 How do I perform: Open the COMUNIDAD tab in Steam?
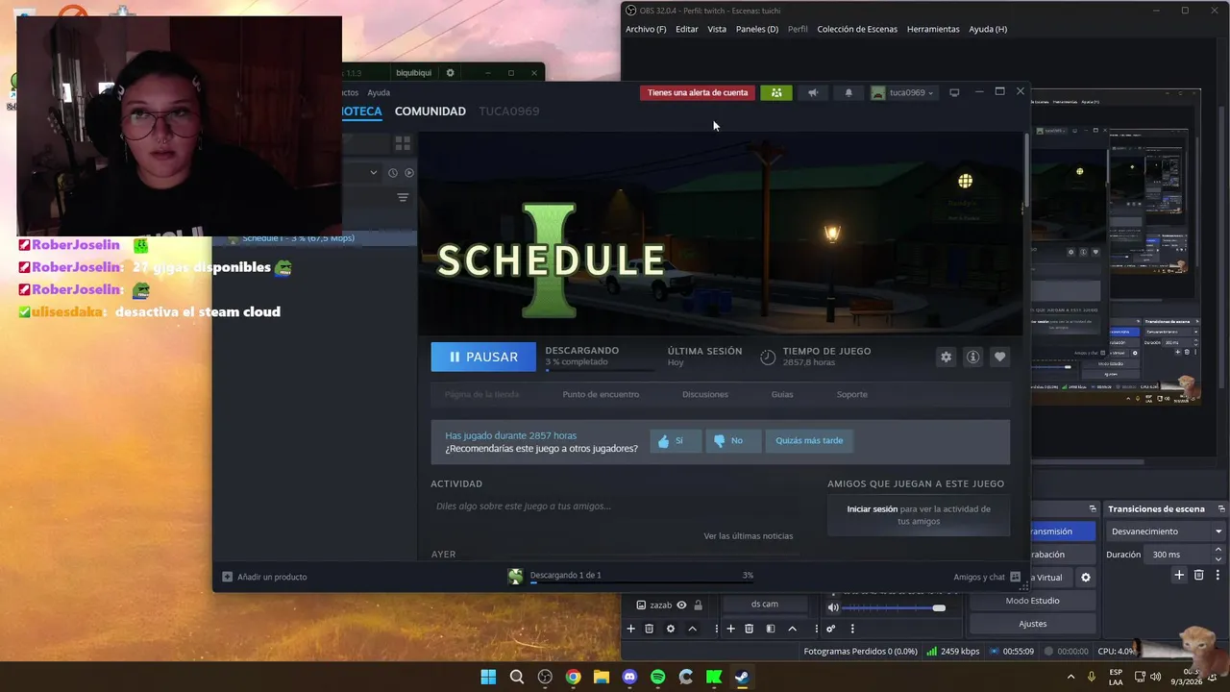coord(430,111)
